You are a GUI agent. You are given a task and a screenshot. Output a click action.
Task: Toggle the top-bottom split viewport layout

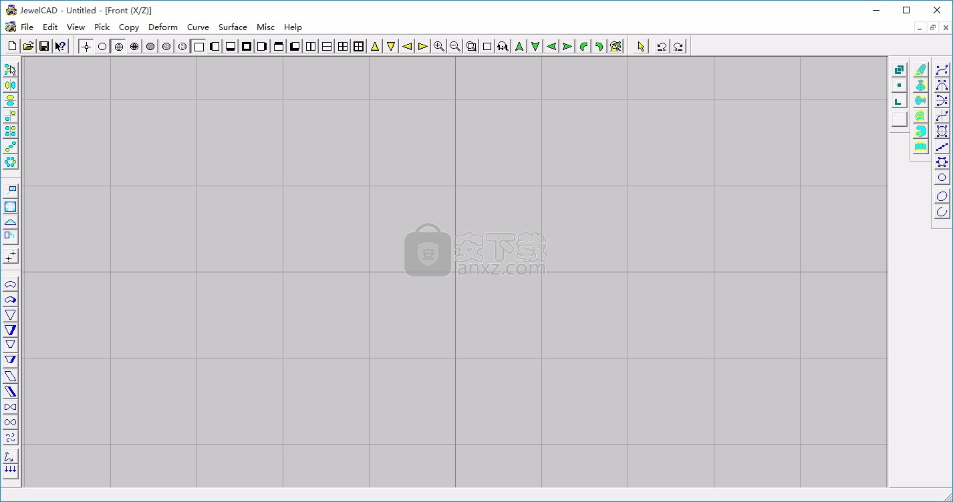tap(327, 46)
